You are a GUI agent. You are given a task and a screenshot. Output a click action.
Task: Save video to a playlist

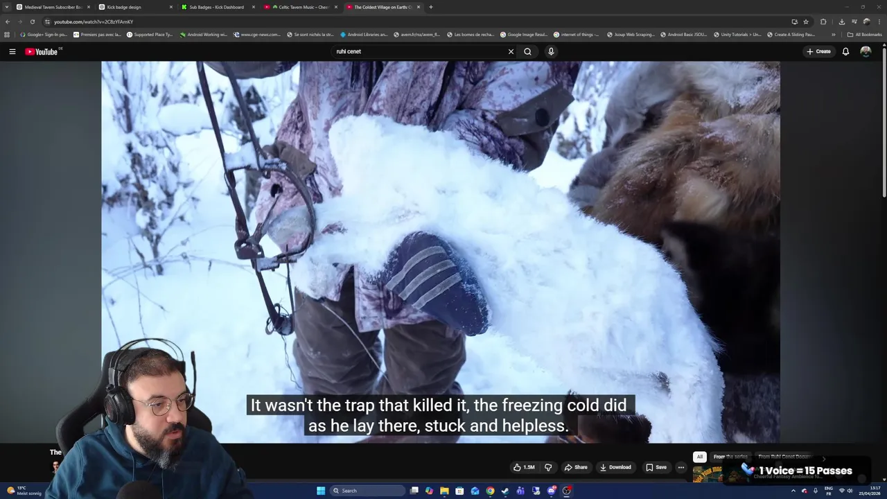(x=656, y=467)
